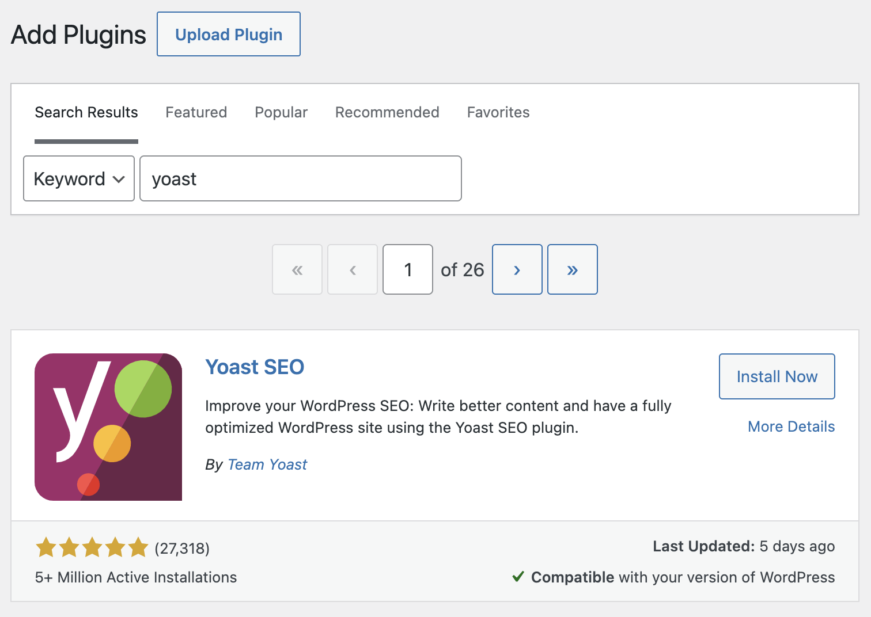Open the Yoast SEO plugin icon
The height and width of the screenshot is (617, 871).
tap(108, 426)
